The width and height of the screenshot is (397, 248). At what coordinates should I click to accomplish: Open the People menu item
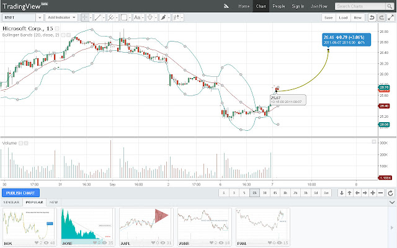pyautogui.click(x=279, y=6)
